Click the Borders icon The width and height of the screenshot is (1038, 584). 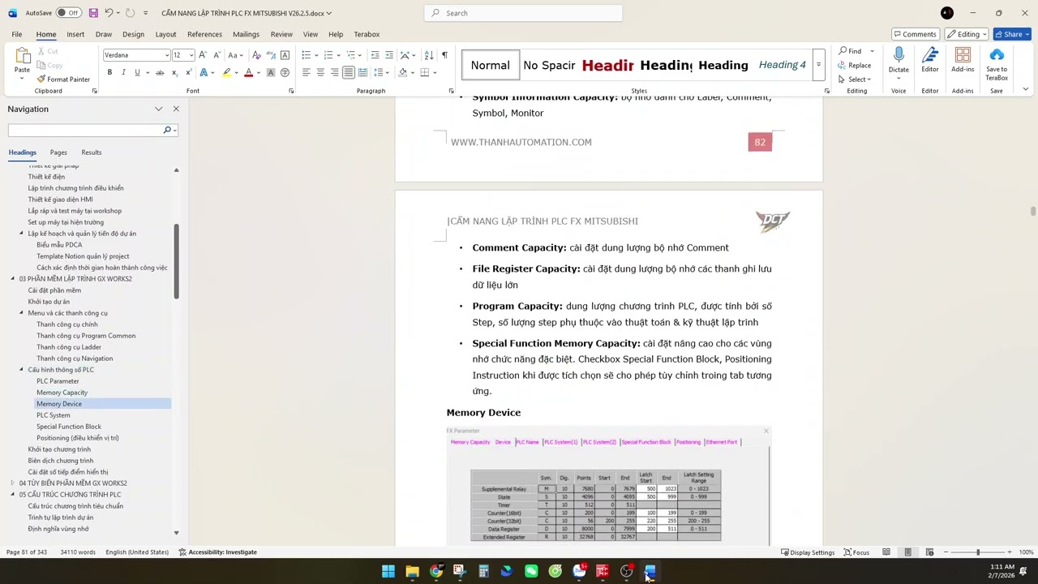[x=423, y=73]
